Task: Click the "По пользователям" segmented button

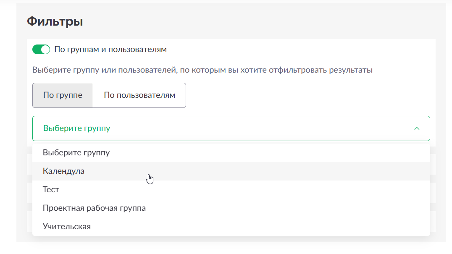Action: coord(139,95)
